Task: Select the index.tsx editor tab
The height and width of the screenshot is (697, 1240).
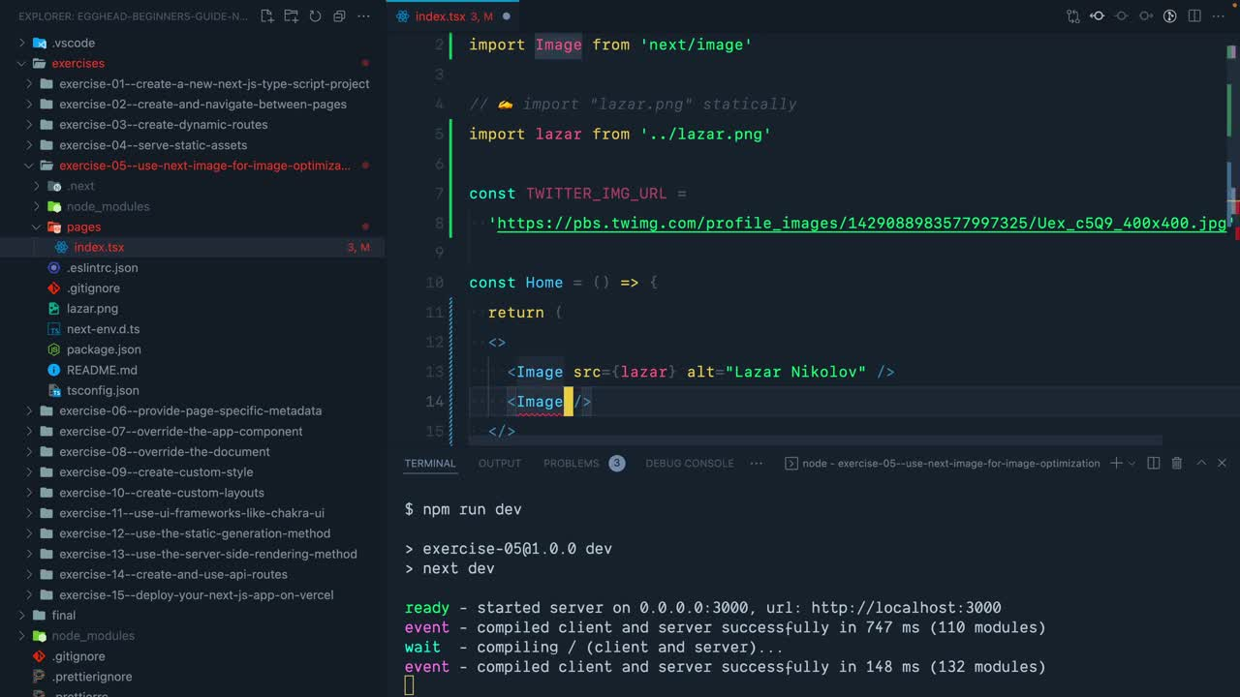Action: tap(453, 16)
